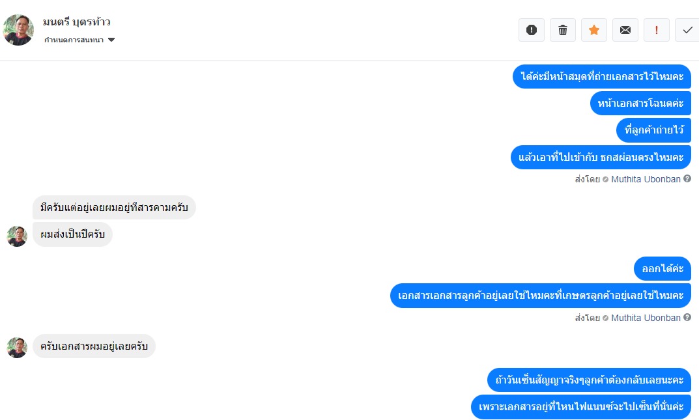Image resolution: width=699 pixels, height=420 pixels.
Task: Select the blue 'ออกได้ค่ะ' message bubble
Action: tap(663, 268)
